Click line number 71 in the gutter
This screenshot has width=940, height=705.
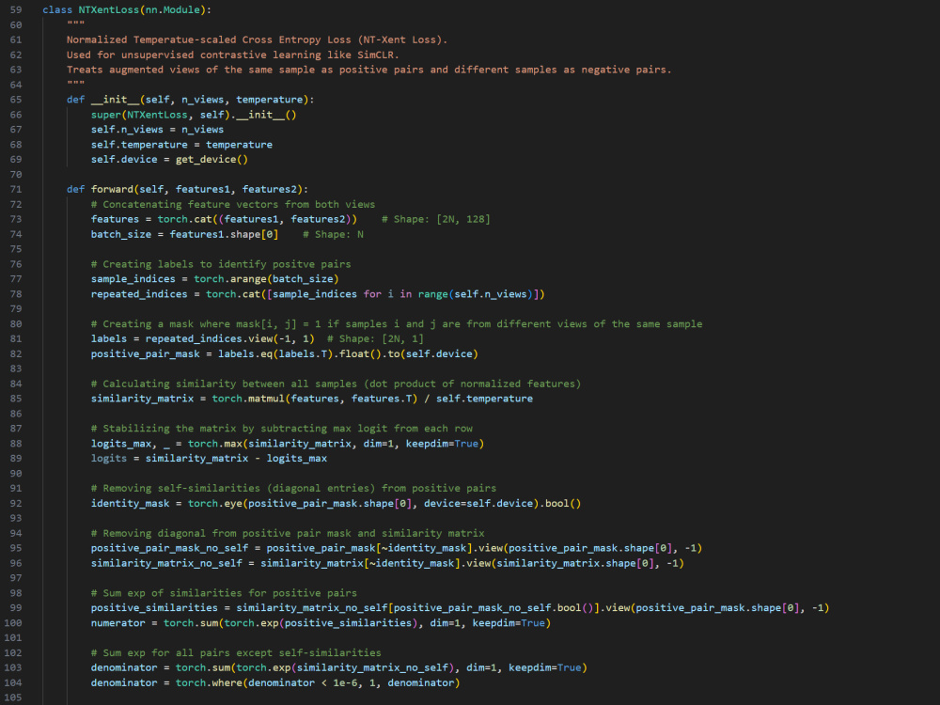click(x=16, y=190)
